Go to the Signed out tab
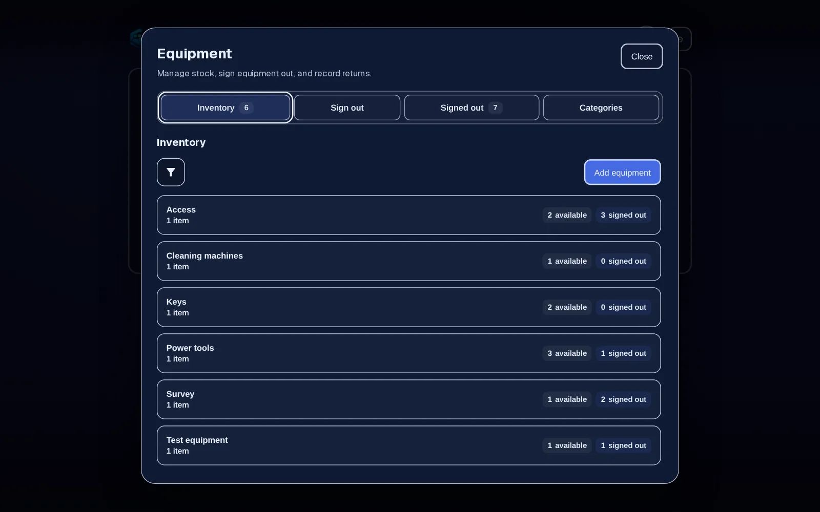Image resolution: width=820 pixels, height=512 pixels. point(471,108)
